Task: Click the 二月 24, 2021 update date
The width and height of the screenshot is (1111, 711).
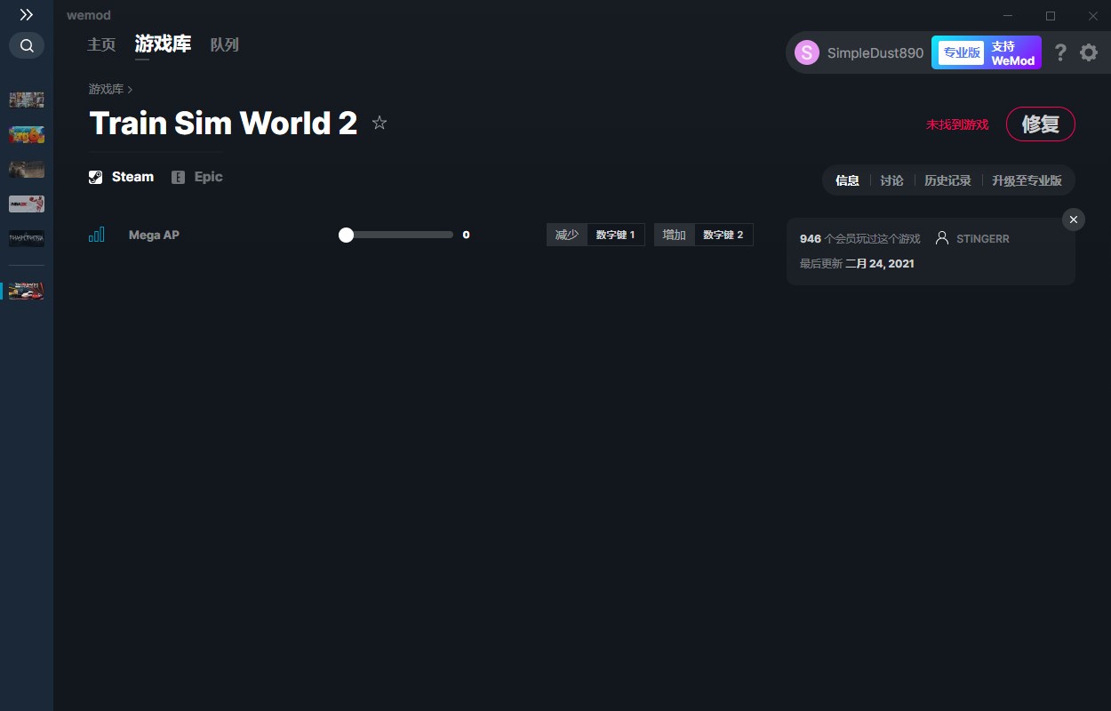Action: [880, 263]
